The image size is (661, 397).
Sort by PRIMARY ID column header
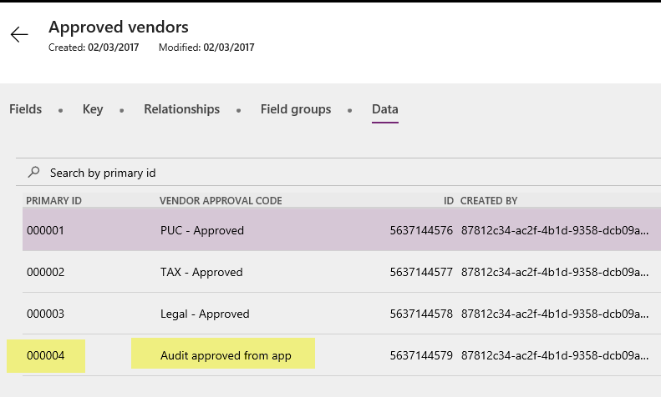click(53, 201)
